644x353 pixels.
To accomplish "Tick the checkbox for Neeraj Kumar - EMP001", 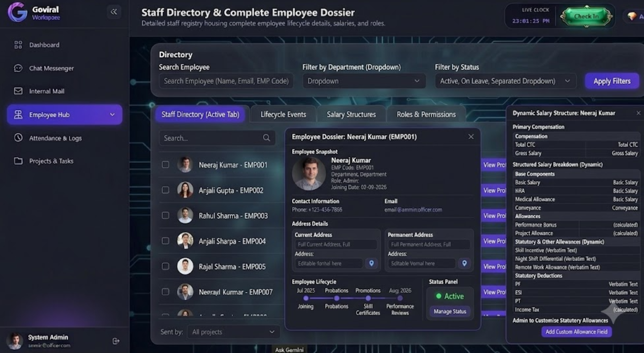I will 166,165.
